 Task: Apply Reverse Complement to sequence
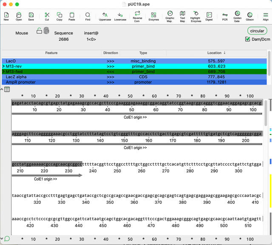[137, 17]
